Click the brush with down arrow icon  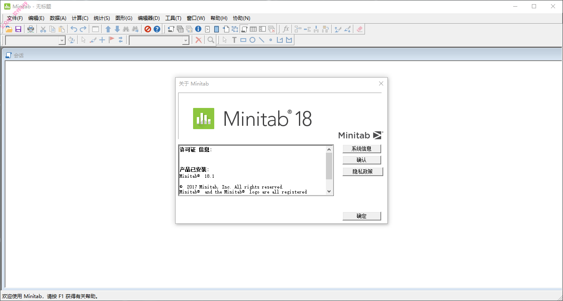click(x=348, y=29)
